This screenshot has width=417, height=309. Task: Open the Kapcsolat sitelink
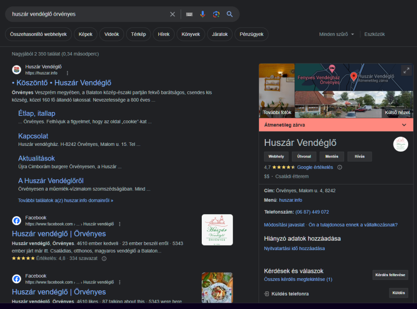click(x=33, y=136)
